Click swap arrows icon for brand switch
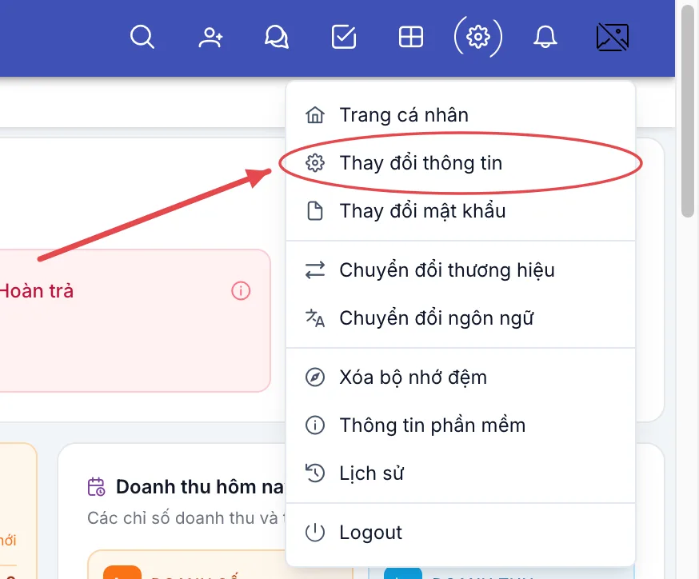Screen dimensions: 699x579 (x=315, y=270)
